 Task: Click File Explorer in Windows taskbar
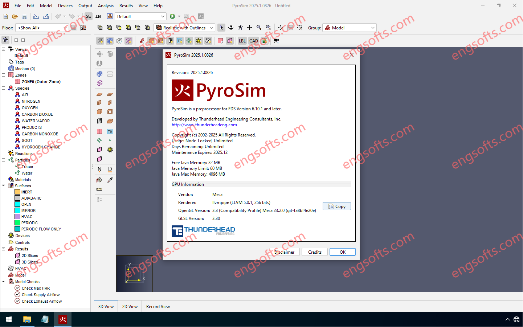coord(27,319)
